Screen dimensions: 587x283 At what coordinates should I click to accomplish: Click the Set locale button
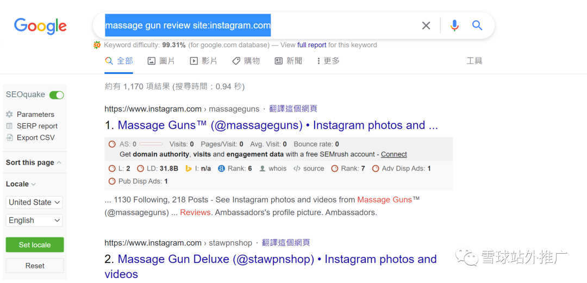pyautogui.click(x=35, y=245)
